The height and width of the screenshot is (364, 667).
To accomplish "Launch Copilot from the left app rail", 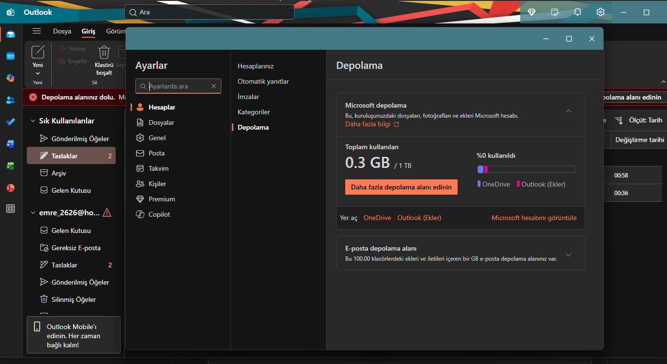I will pos(11,78).
